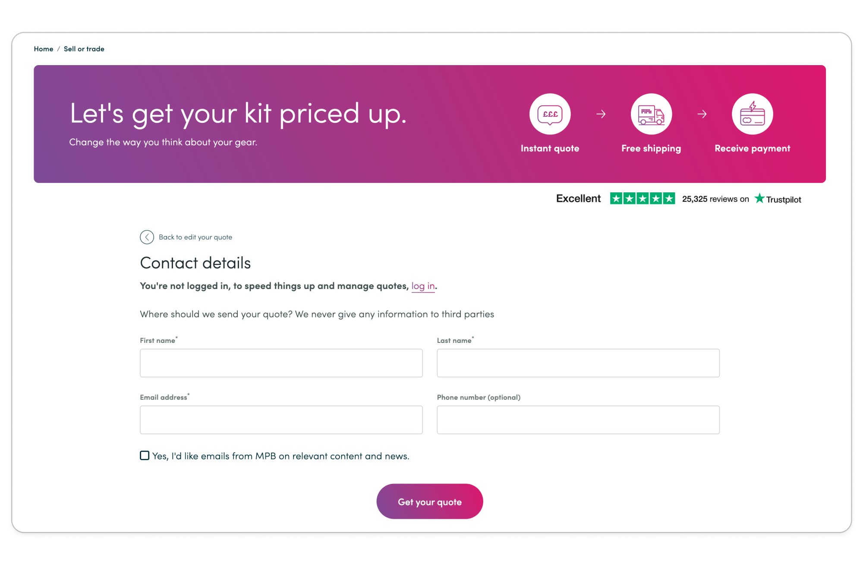Viewport: 863px width, 565px height.
Task: Click the Free shipping truck icon
Action: click(651, 114)
